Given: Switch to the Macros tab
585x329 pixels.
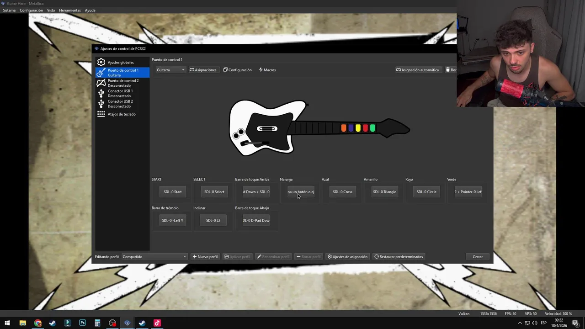Looking at the screenshot, I should [267, 70].
